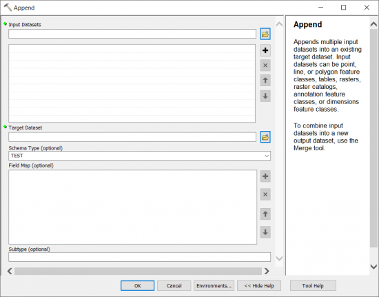Add a Field Map entry via plus icon
Viewport: 379px width, 297px height.
[265, 176]
